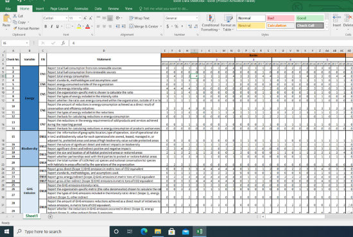Toggle Wrap Text
This screenshot has height=237, width=353.
pyautogui.click(x=139, y=18)
